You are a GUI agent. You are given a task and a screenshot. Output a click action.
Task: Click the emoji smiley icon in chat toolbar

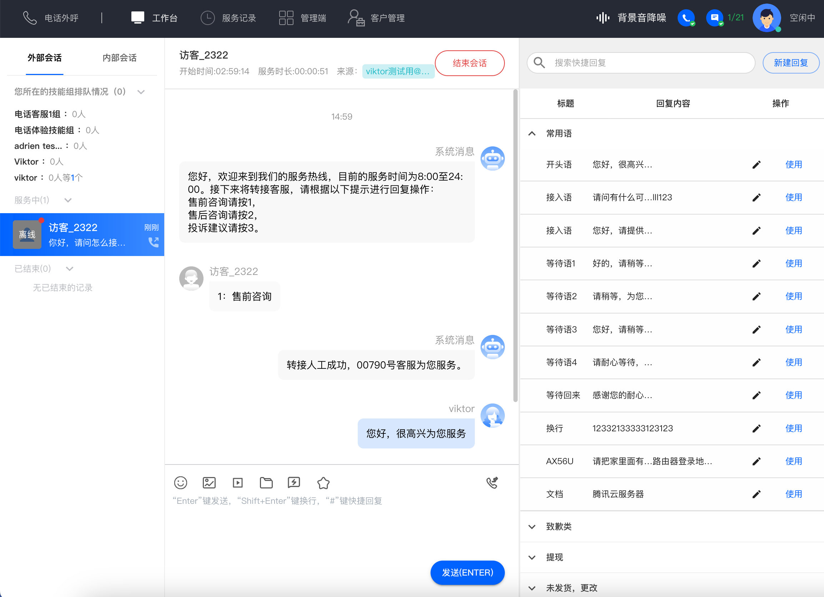pos(181,482)
